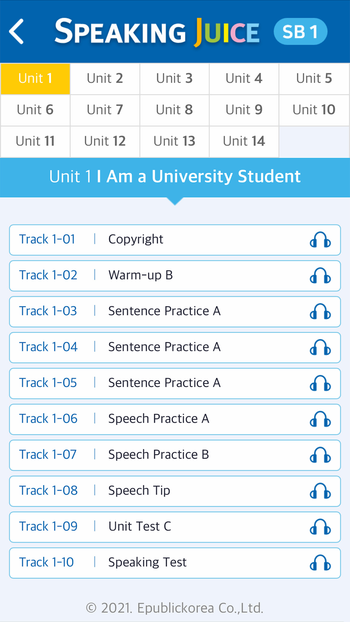The width and height of the screenshot is (350, 622).
Task: Switch to Unit 2 tab
Action: coord(105,79)
